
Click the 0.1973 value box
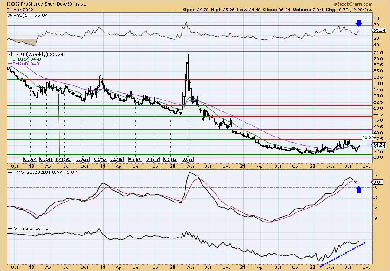point(153,159)
